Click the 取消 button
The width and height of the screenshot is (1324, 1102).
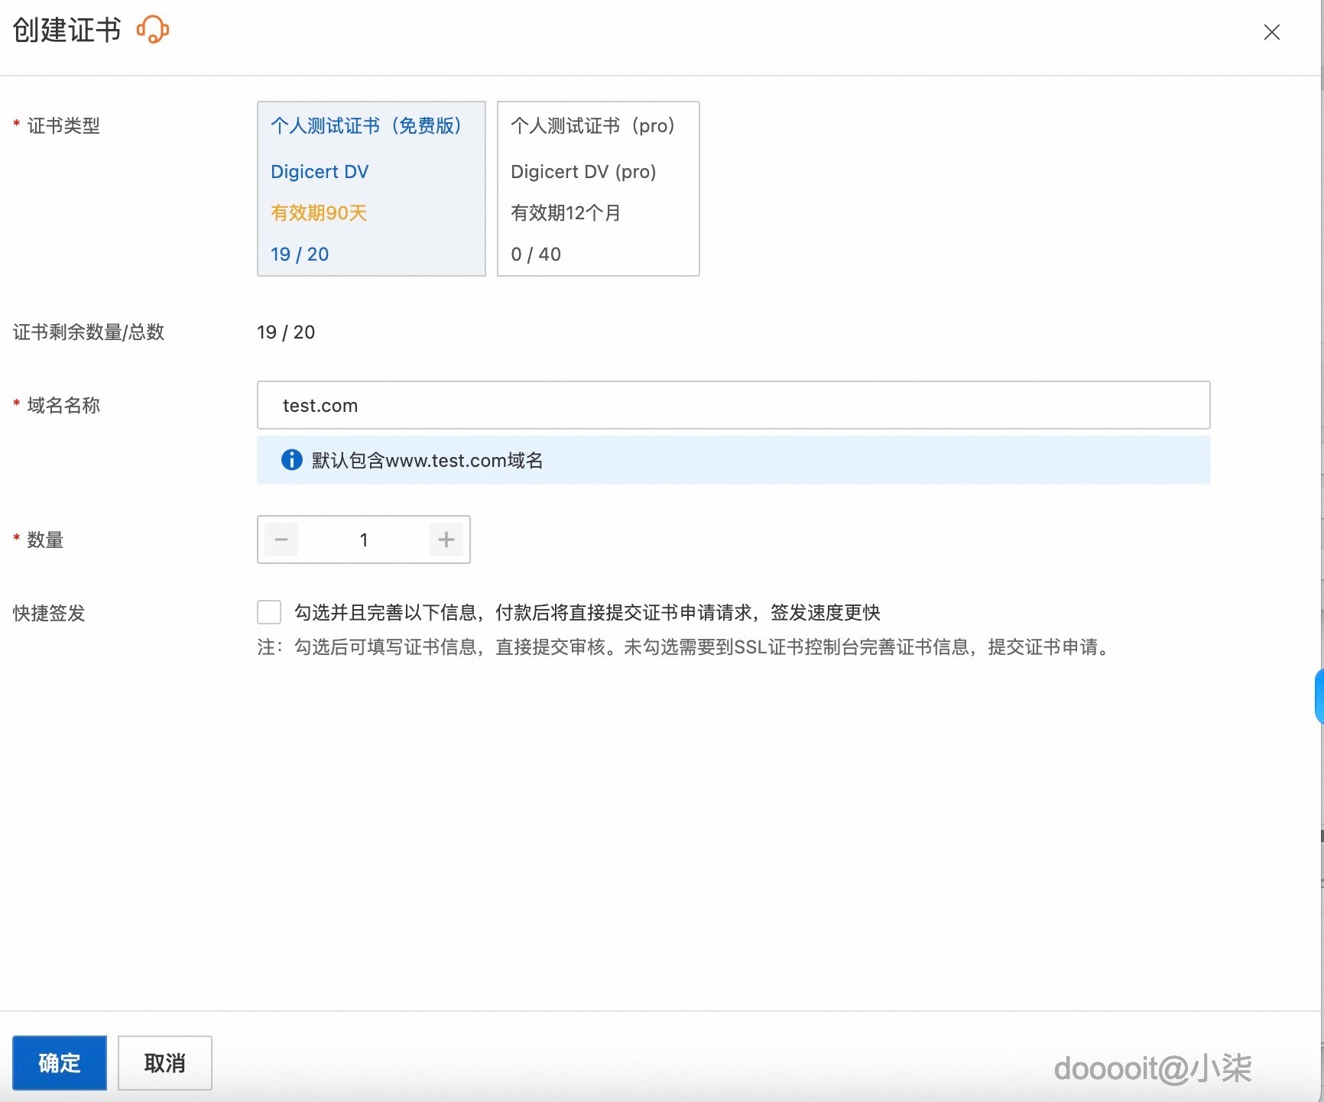tap(164, 1062)
